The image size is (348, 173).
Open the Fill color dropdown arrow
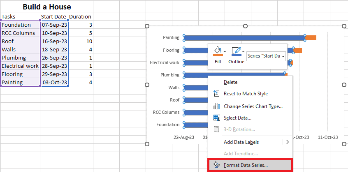225,52
